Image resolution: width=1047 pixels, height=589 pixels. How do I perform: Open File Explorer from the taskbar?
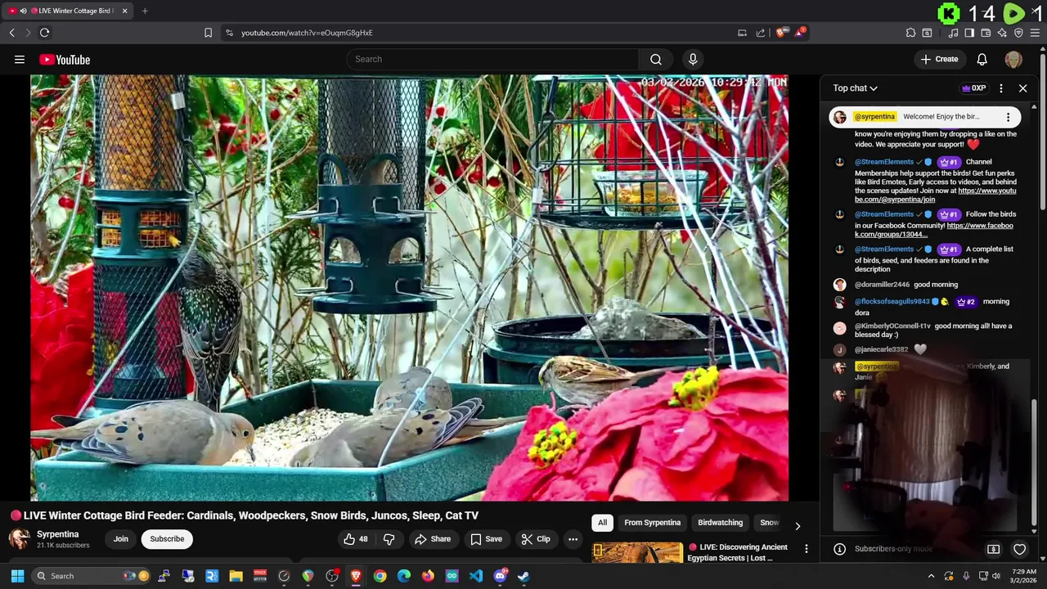point(236,576)
